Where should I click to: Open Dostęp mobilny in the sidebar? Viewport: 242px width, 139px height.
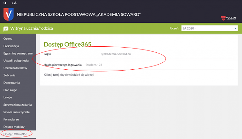click(x=14, y=127)
